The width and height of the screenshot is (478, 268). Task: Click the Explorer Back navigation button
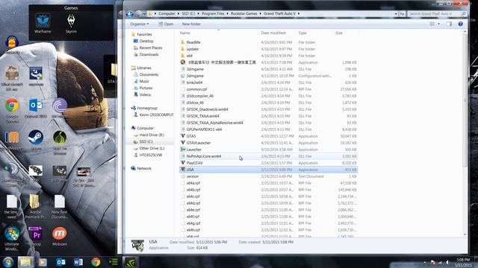coord(129,13)
